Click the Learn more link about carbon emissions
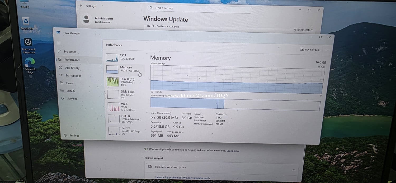 click(x=233, y=151)
